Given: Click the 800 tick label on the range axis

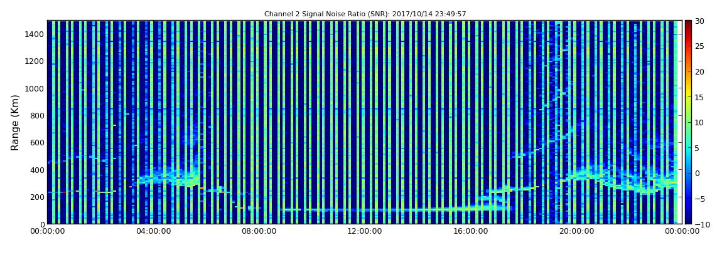Looking at the screenshot, I should [37, 115].
